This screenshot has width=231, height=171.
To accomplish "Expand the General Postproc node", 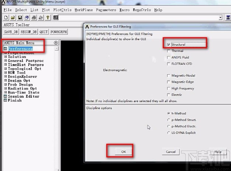I will tap(6, 61).
